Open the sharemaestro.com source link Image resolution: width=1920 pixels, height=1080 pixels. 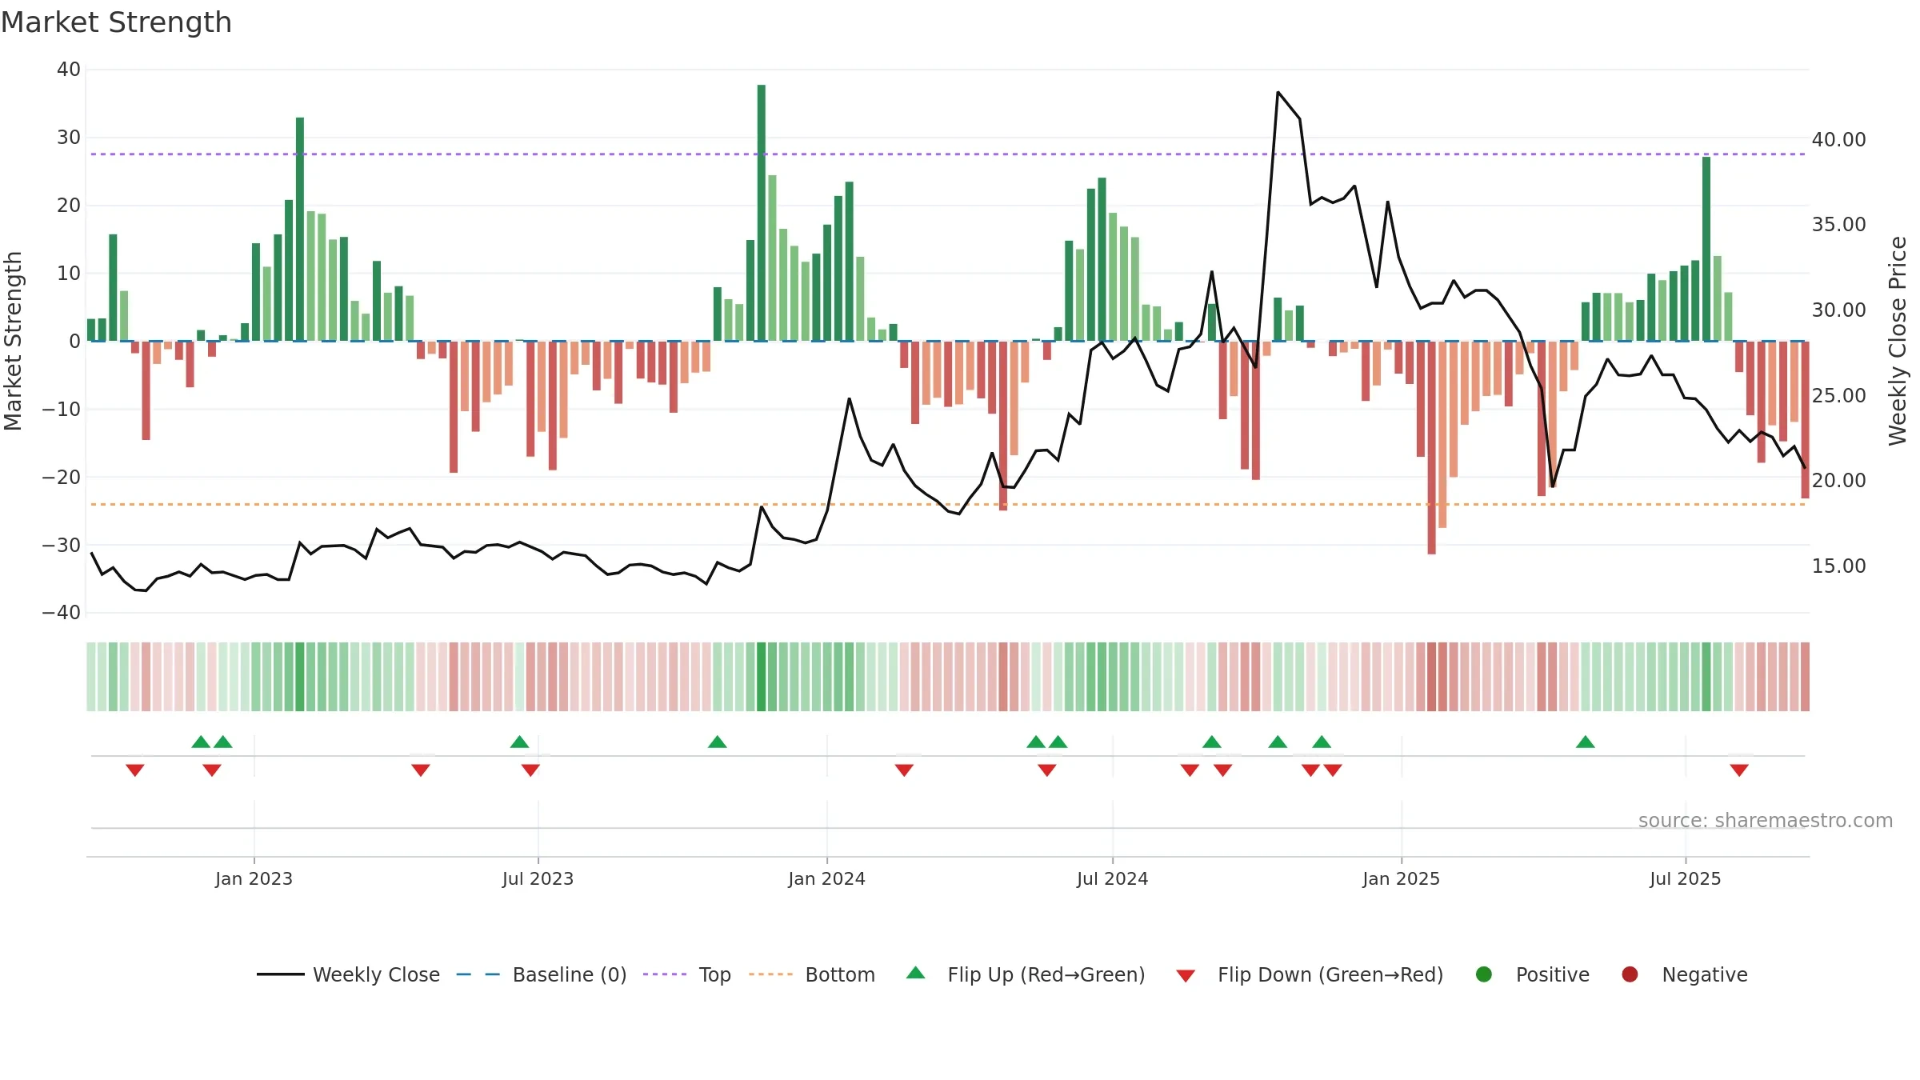tap(1766, 820)
